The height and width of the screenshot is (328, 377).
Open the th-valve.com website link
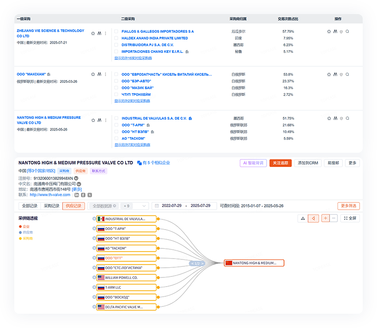[50, 195]
